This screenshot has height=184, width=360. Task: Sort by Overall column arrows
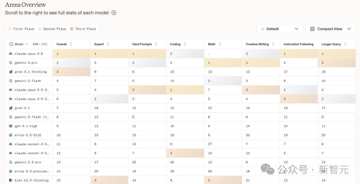click(x=71, y=44)
